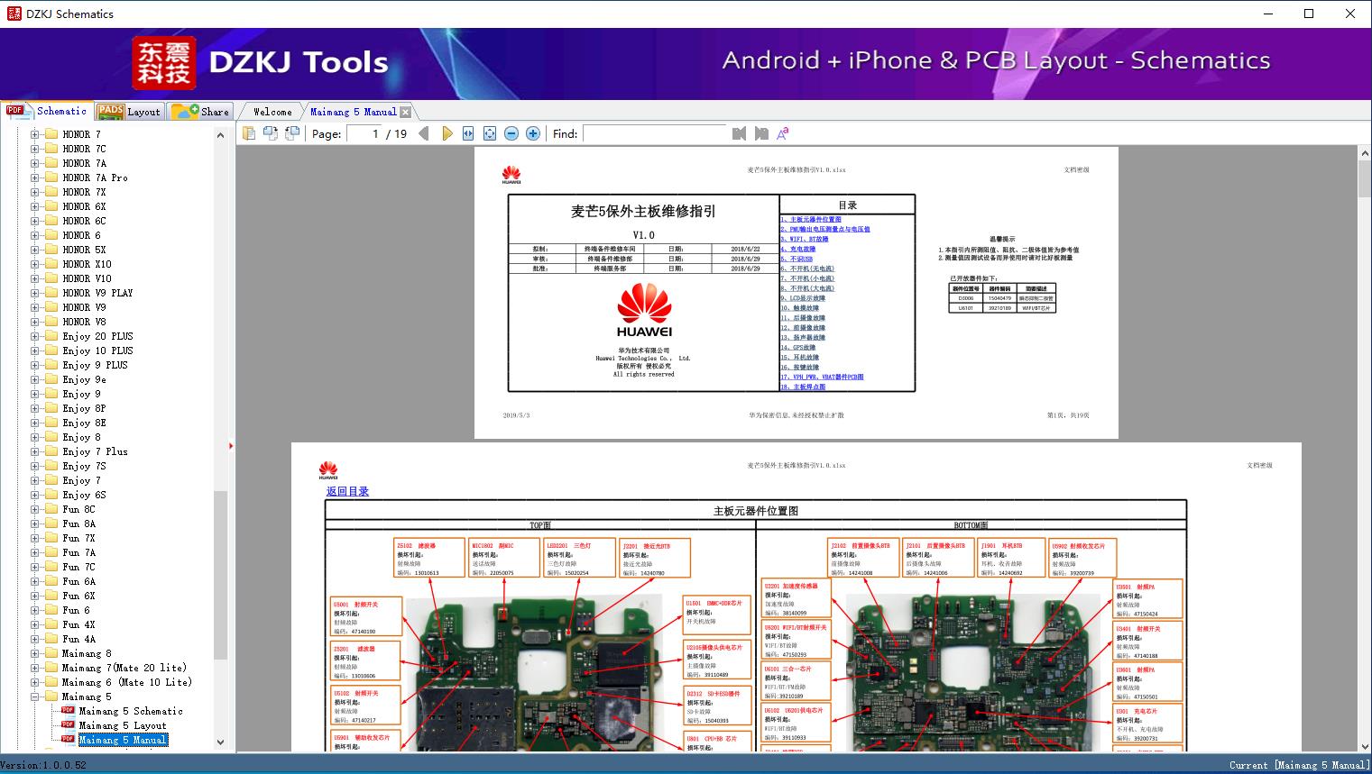Select the Enjoy 9e folder label

(x=84, y=379)
